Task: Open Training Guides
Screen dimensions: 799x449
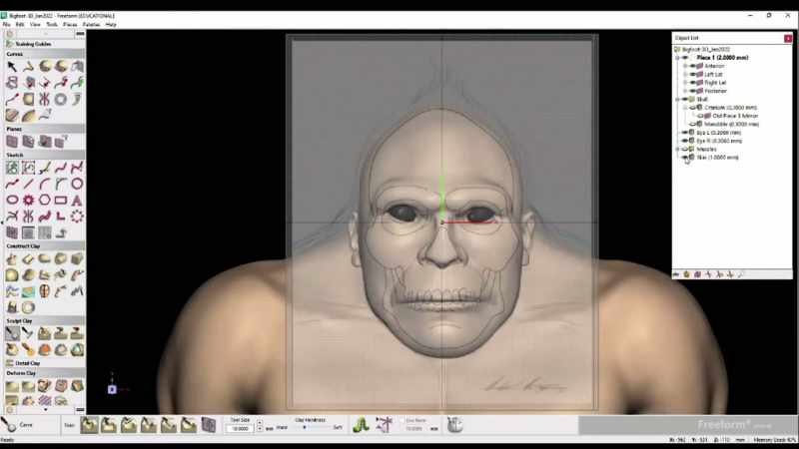Action: (33, 44)
